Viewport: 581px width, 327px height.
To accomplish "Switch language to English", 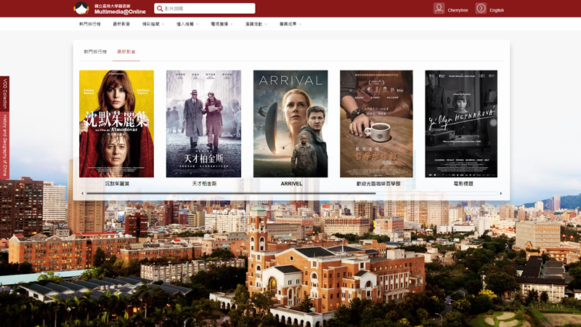I will click(497, 10).
